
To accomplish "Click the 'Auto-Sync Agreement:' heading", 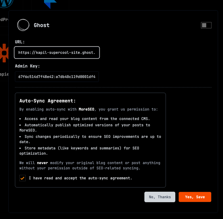I will point(47,101).
